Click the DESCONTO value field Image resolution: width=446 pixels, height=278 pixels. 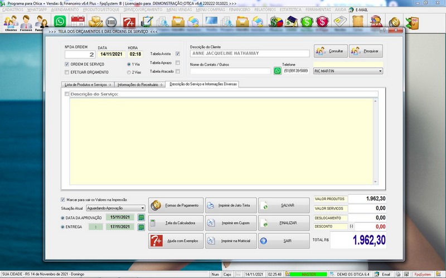click(371, 227)
